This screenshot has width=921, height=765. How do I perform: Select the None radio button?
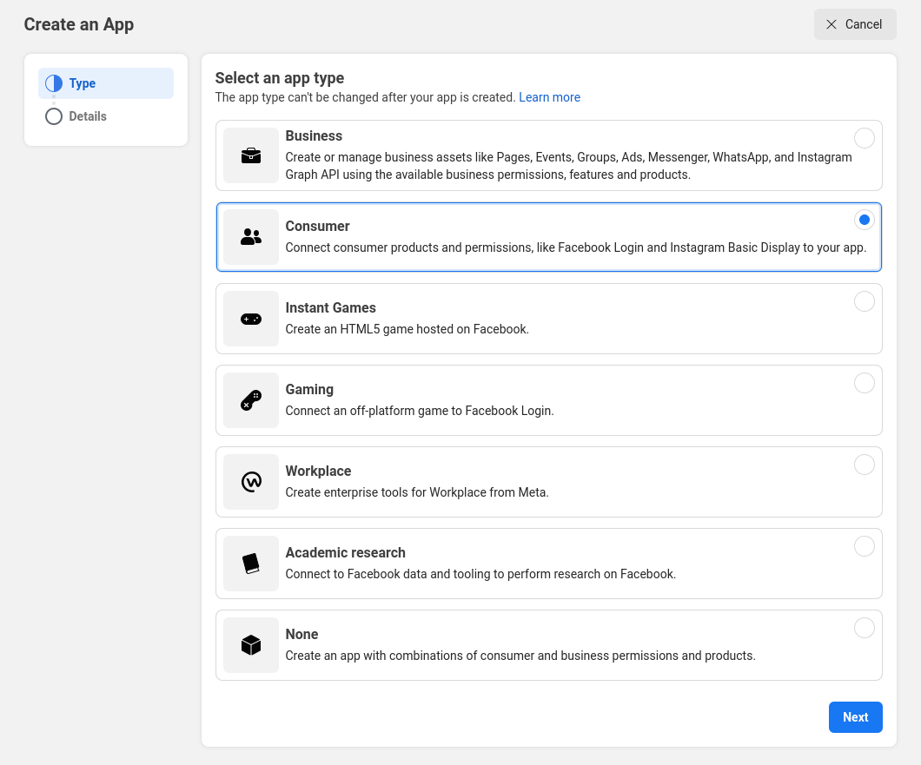click(x=864, y=628)
